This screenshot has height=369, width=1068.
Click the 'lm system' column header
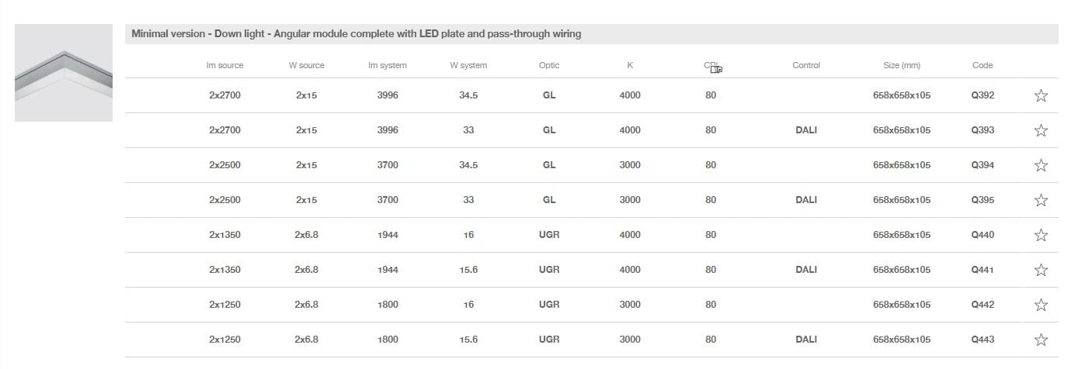(x=387, y=66)
